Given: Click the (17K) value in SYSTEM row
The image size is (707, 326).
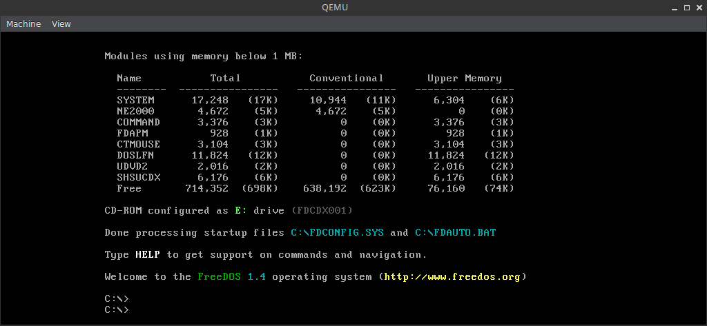Looking at the screenshot, I should click(x=263, y=101).
